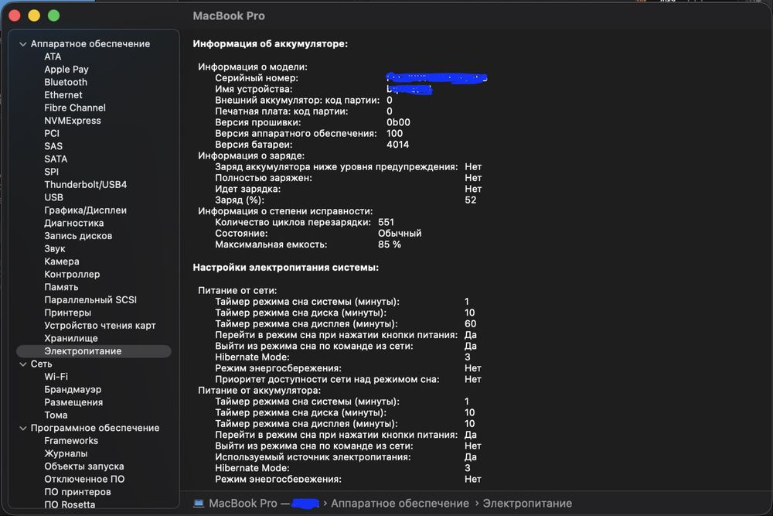Select SATA in the sidebar
This screenshot has width=773, height=516.
pos(56,159)
